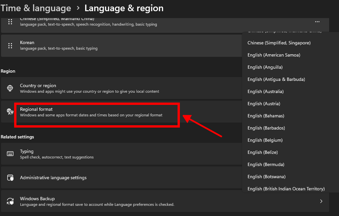The image size is (339, 216).
Task: Choose English (Bermuda) in the dropdown
Action: 266,164
